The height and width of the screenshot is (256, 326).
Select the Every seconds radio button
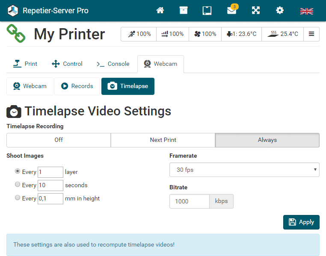click(x=18, y=184)
